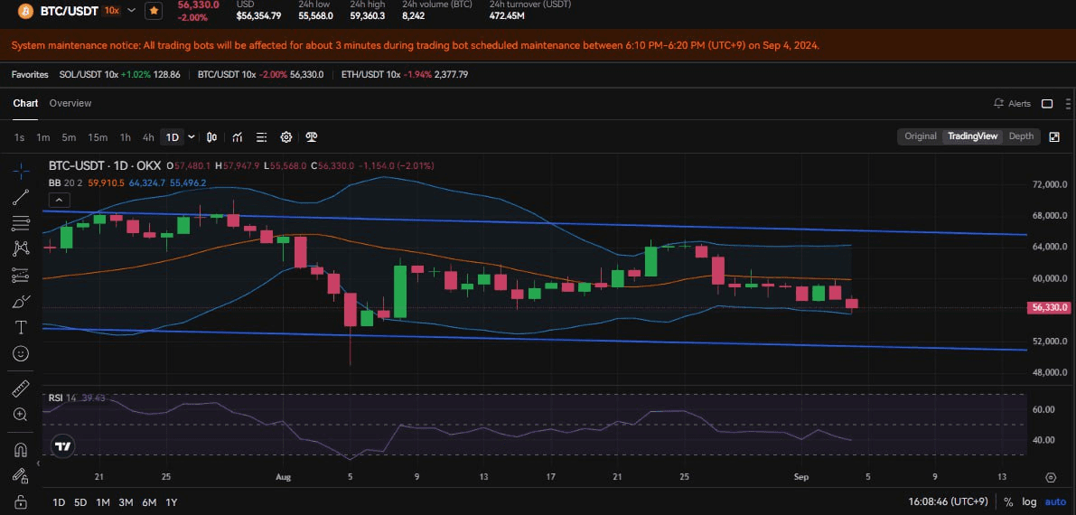Open chart settings gear icon
The image size is (1076, 515).
(286, 137)
